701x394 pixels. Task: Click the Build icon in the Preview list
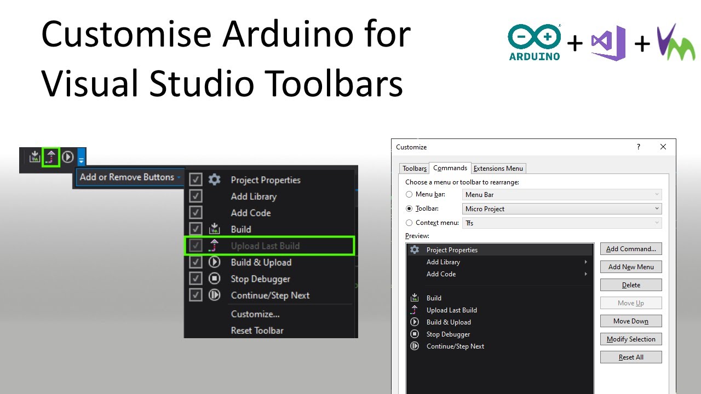(x=415, y=298)
